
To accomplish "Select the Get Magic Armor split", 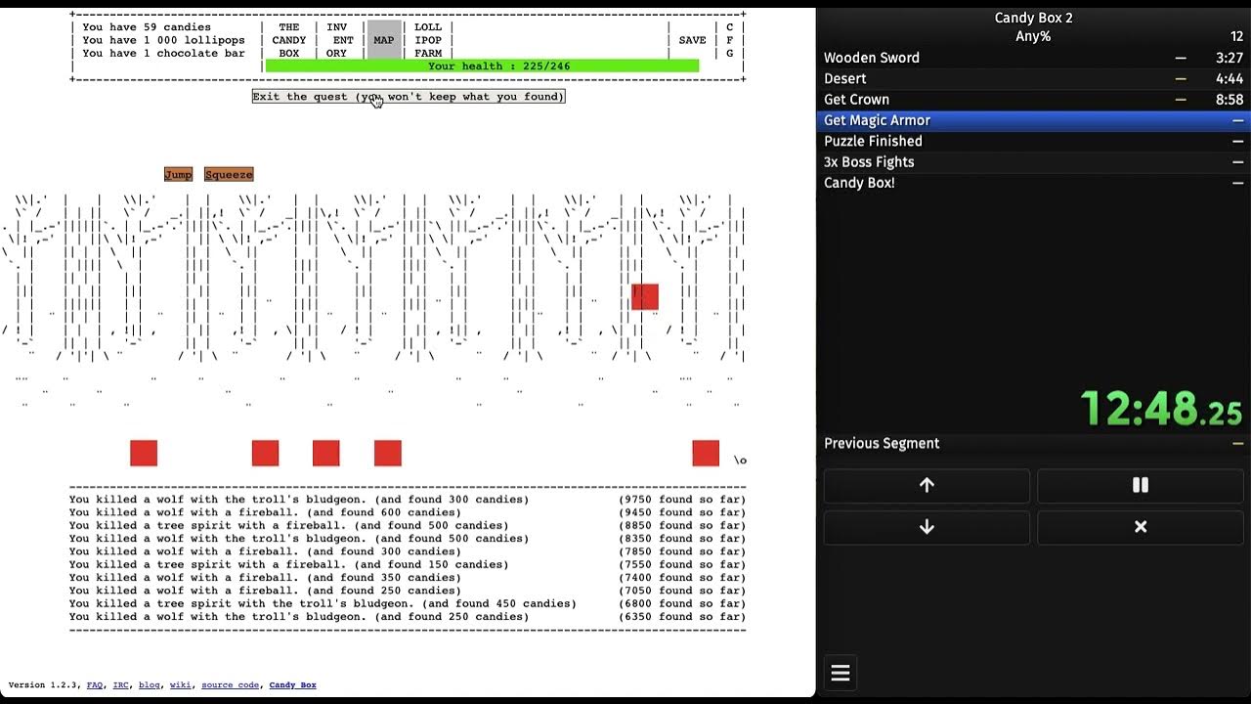I will tap(1034, 120).
